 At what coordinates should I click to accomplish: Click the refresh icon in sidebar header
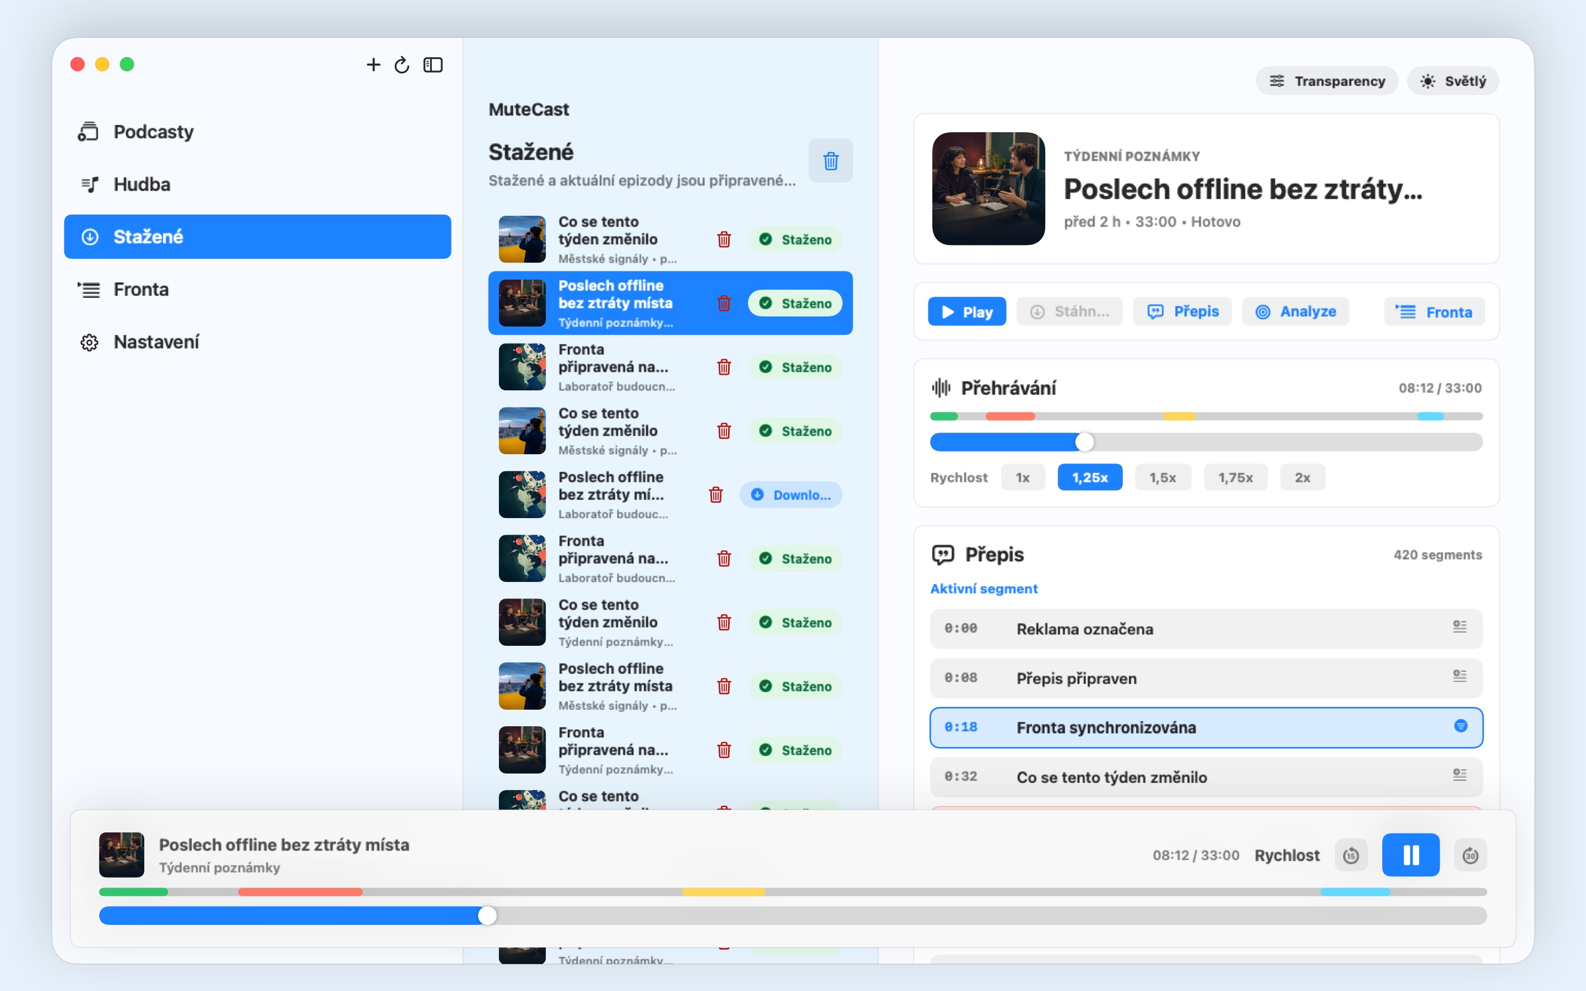[402, 64]
